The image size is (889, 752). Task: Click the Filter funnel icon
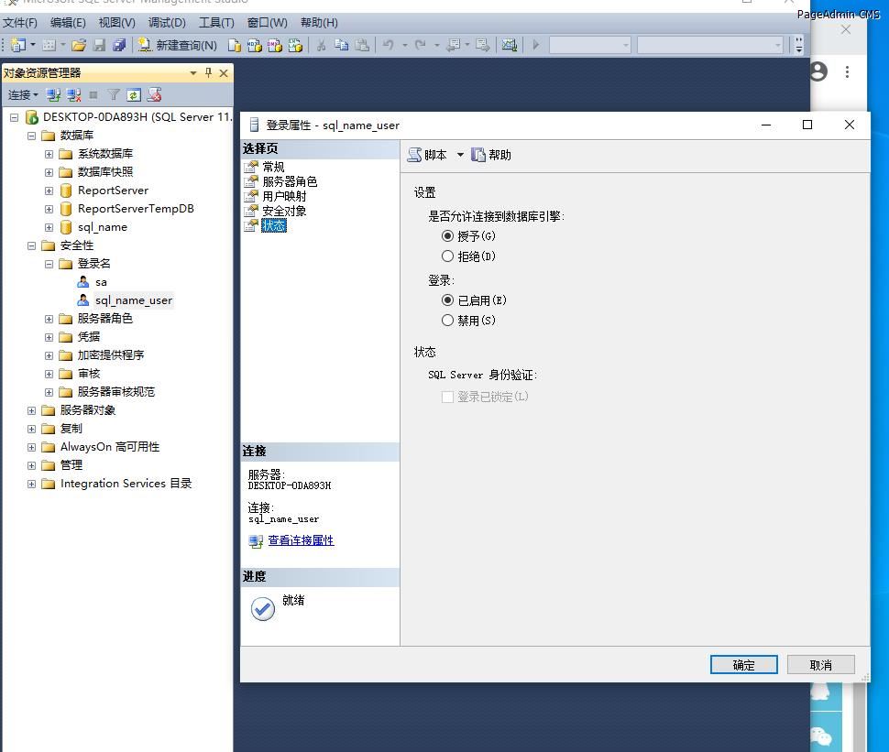(x=114, y=95)
